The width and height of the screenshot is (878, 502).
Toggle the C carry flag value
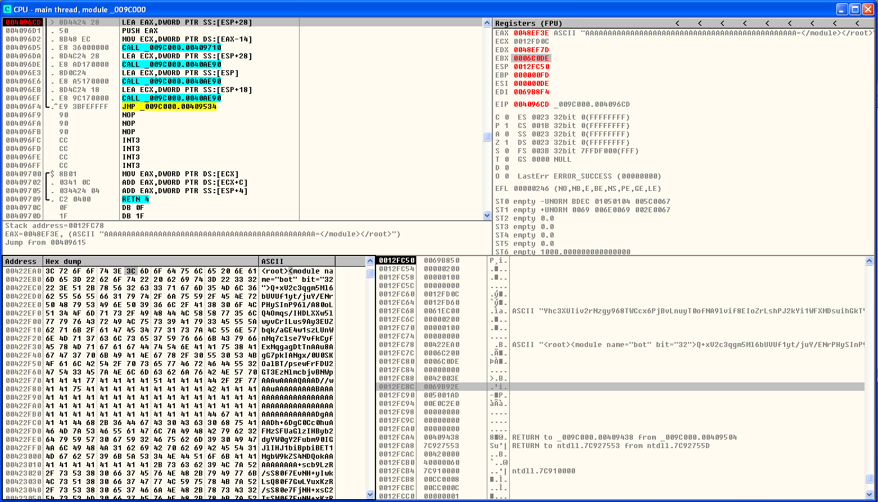point(506,117)
